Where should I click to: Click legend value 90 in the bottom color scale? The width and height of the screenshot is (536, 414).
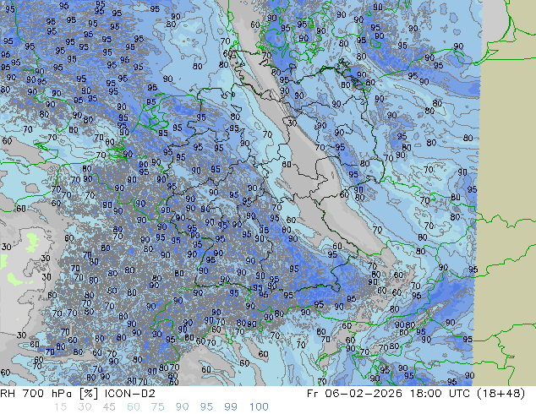[182, 407]
